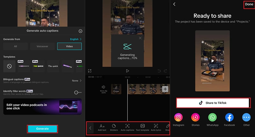
Task: Choose All as caption source
Action: 15,46
